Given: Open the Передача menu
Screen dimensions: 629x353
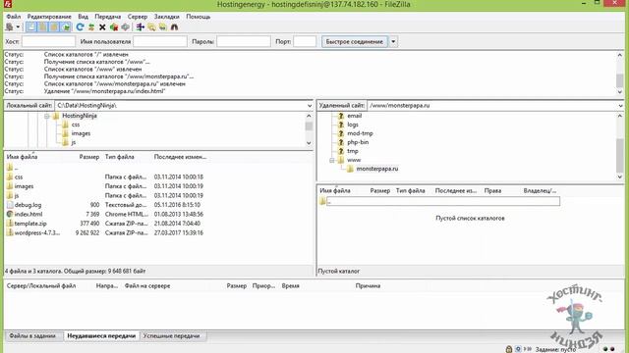Looking at the screenshot, I should 107,17.
